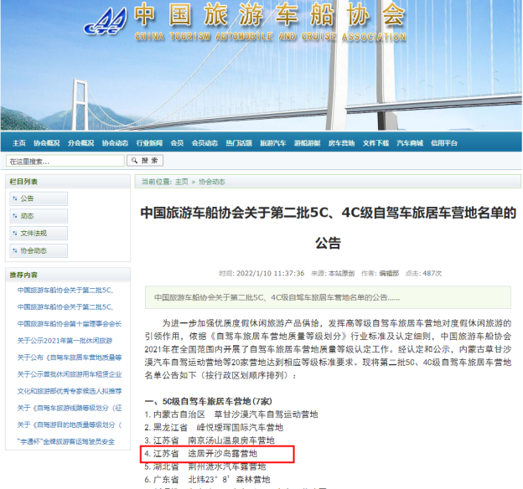Image resolution: width=523 pixels, height=489 pixels.
Task: Select 协会动态 in the blue navigation bar
Action: (115, 143)
